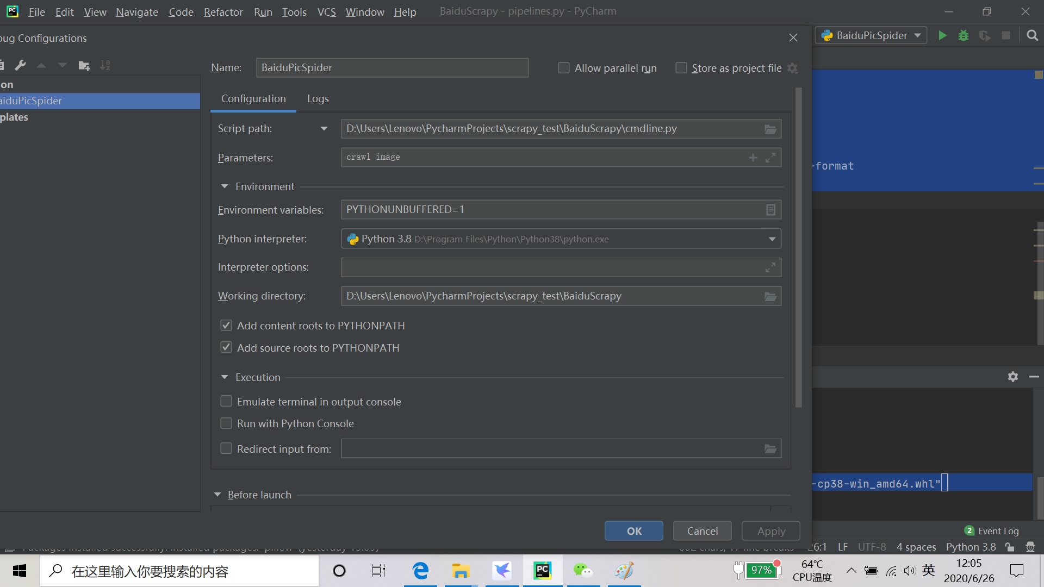The width and height of the screenshot is (1044, 587).
Task: Collapse the Environment section
Action: [225, 186]
